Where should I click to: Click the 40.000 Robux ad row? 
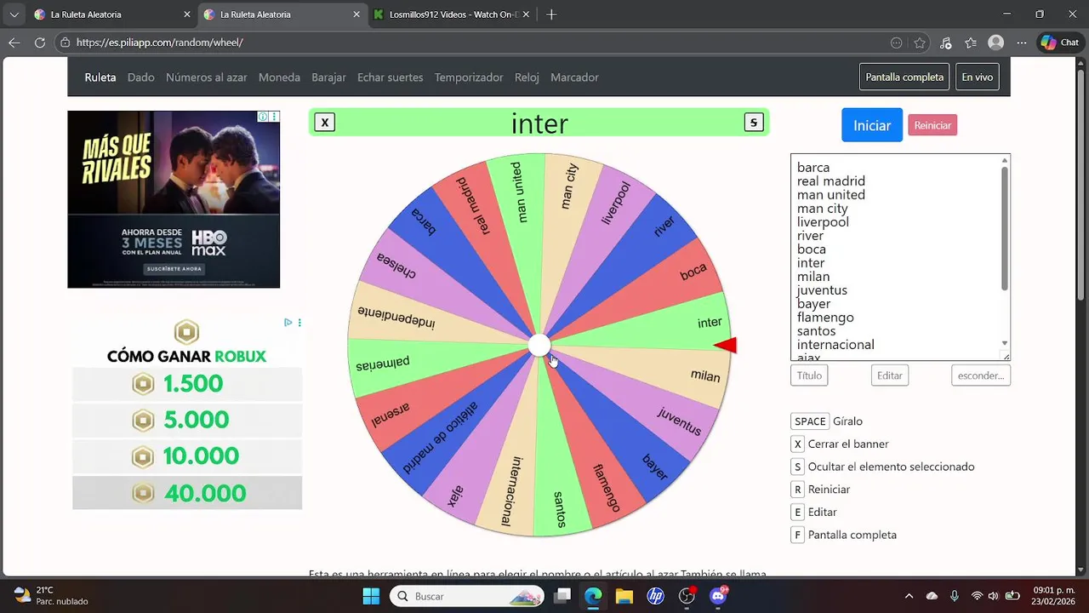(x=187, y=493)
